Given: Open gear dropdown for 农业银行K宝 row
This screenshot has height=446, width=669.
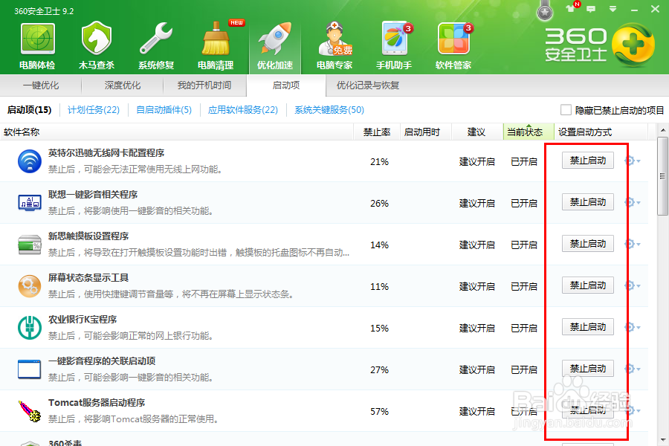Looking at the screenshot, I should [632, 327].
